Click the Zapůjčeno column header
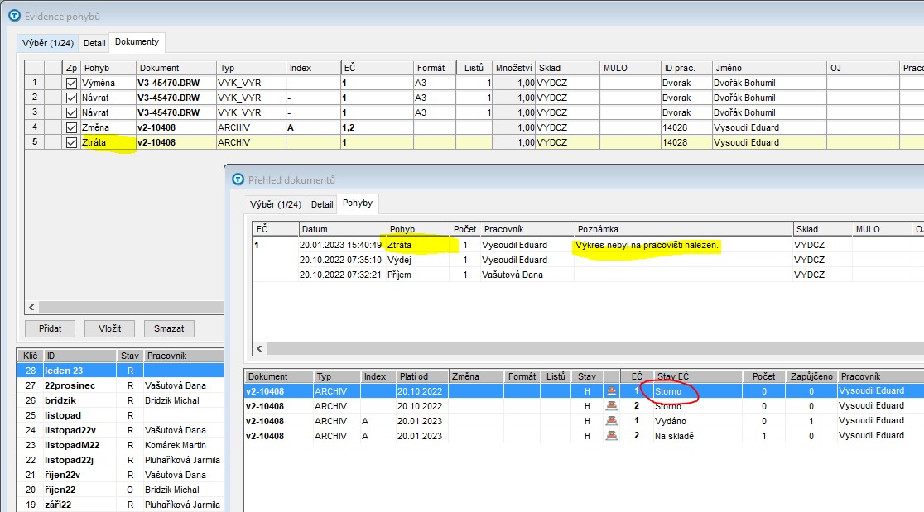The width and height of the screenshot is (924, 512). (x=811, y=376)
